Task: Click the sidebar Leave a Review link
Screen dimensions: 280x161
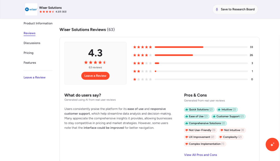Action: (x=34, y=77)
